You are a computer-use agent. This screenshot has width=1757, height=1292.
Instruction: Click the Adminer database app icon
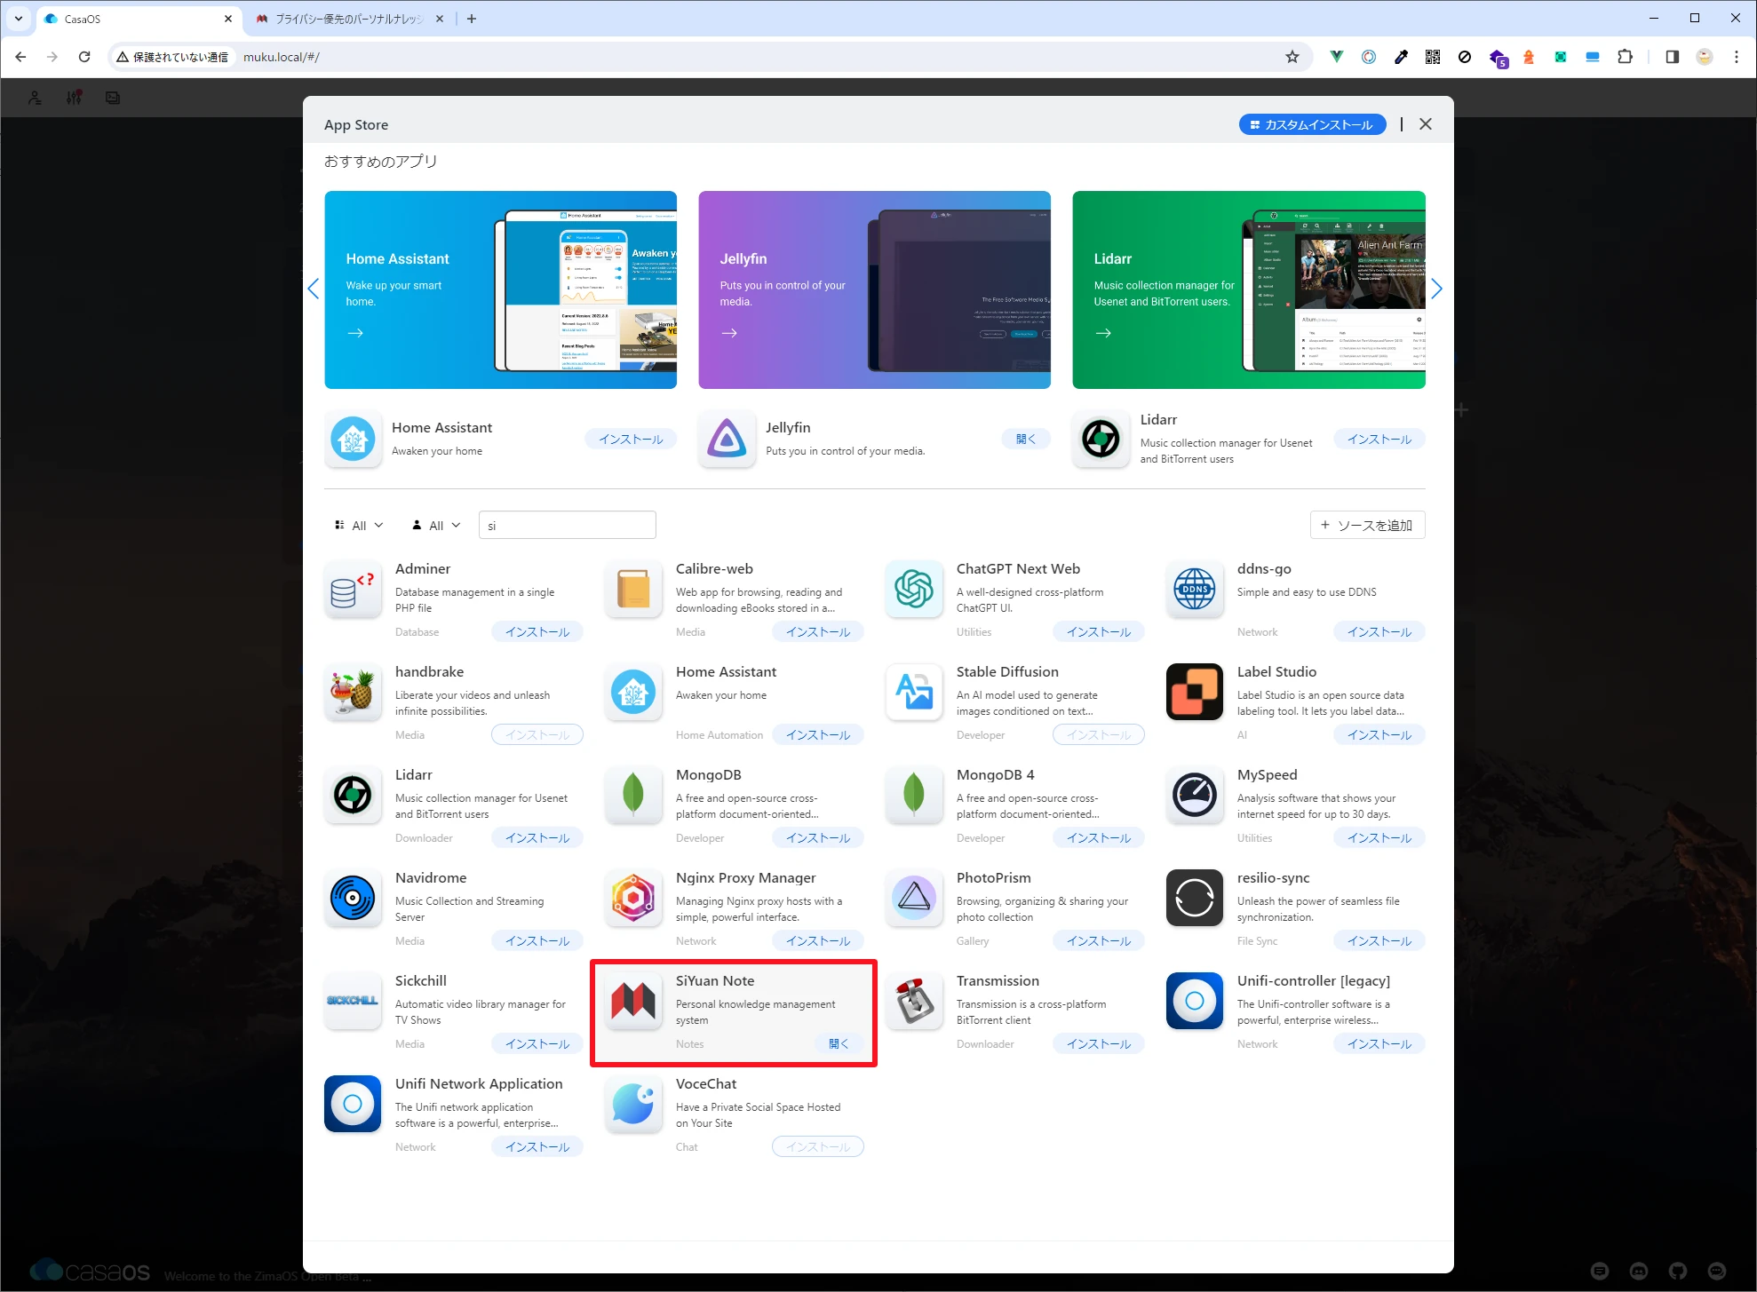(x=353, y=590)
